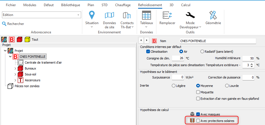Open the Bibliothèque menu tab

point(70,5)
